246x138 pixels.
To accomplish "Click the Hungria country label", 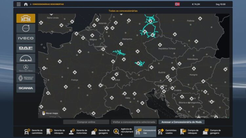I will click(193, 75).
